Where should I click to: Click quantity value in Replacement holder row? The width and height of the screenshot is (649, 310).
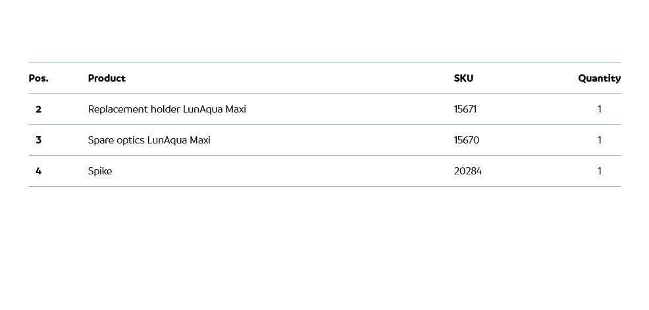coord(599,109)
